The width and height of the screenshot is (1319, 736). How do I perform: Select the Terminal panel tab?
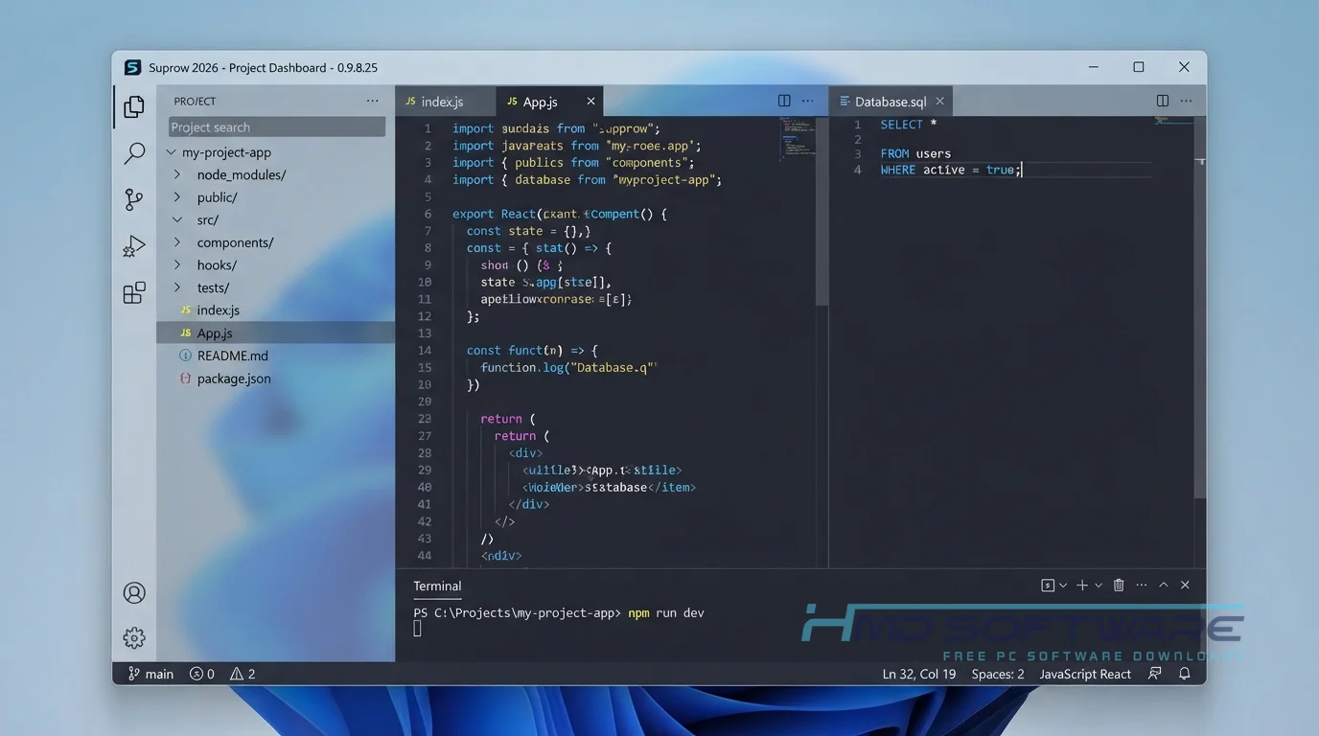click(x=437, y=586)
